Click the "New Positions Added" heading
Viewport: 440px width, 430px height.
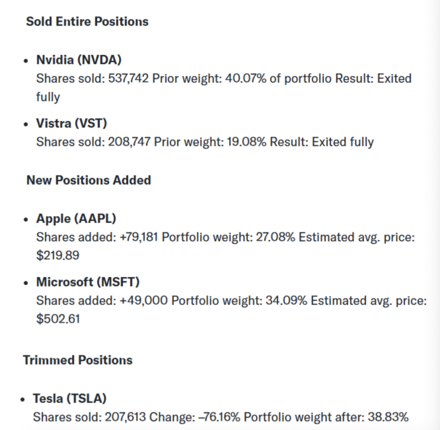[x=88, y=180]
